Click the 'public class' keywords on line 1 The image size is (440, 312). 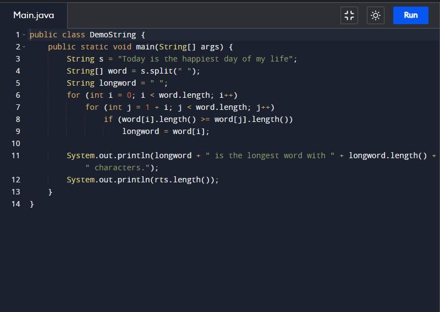click(x=57, y=35)
